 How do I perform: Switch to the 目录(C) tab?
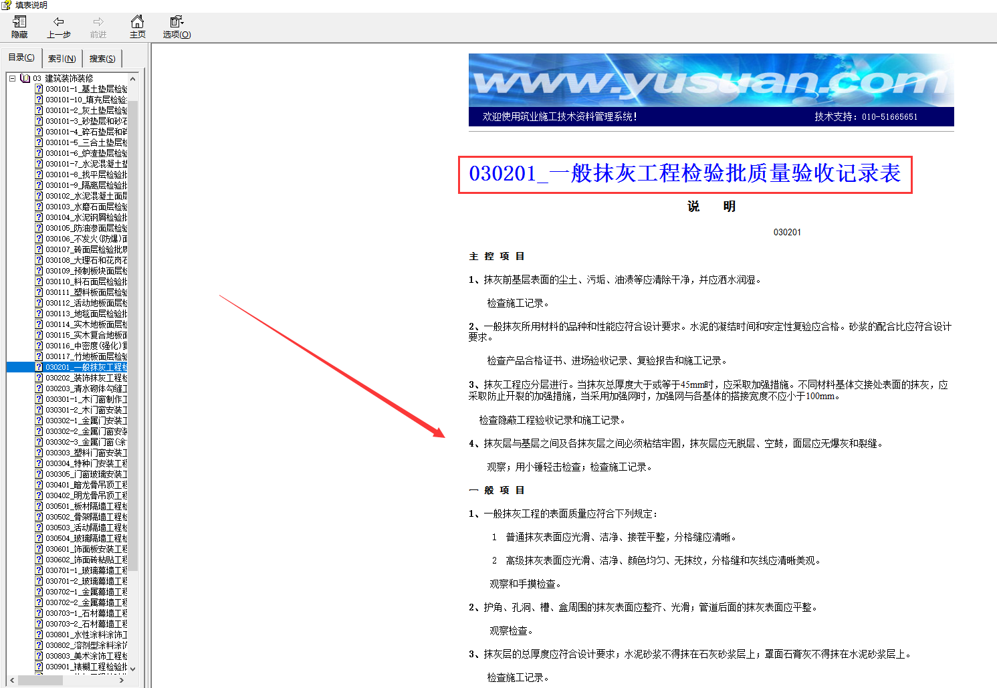(x=21, y=58)
